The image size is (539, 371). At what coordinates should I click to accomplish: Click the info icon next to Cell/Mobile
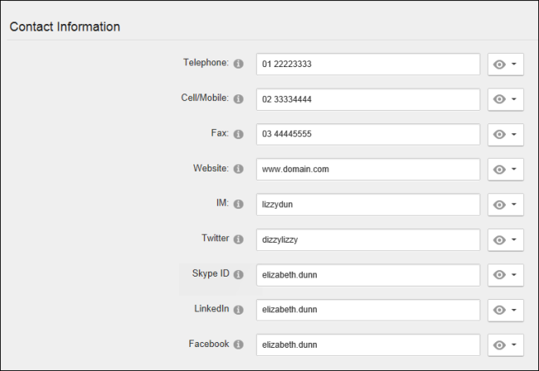[x=238, y=99]
